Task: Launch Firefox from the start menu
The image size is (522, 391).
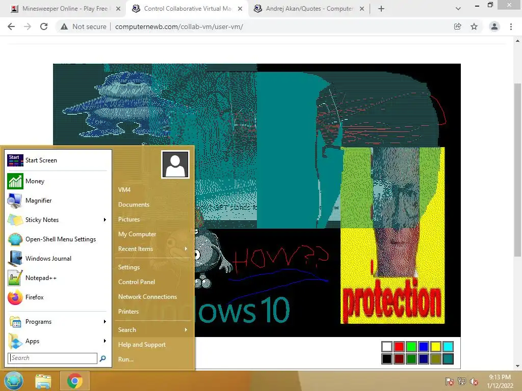Action: [58, 297]
